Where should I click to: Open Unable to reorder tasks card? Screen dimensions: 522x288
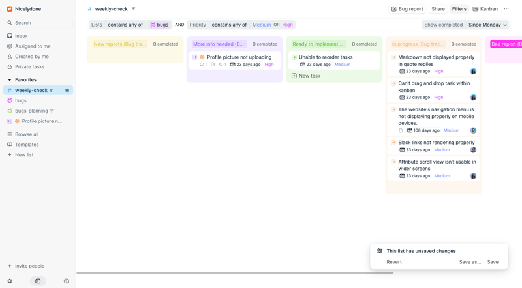pyautogui.click(x=334, y=61)
